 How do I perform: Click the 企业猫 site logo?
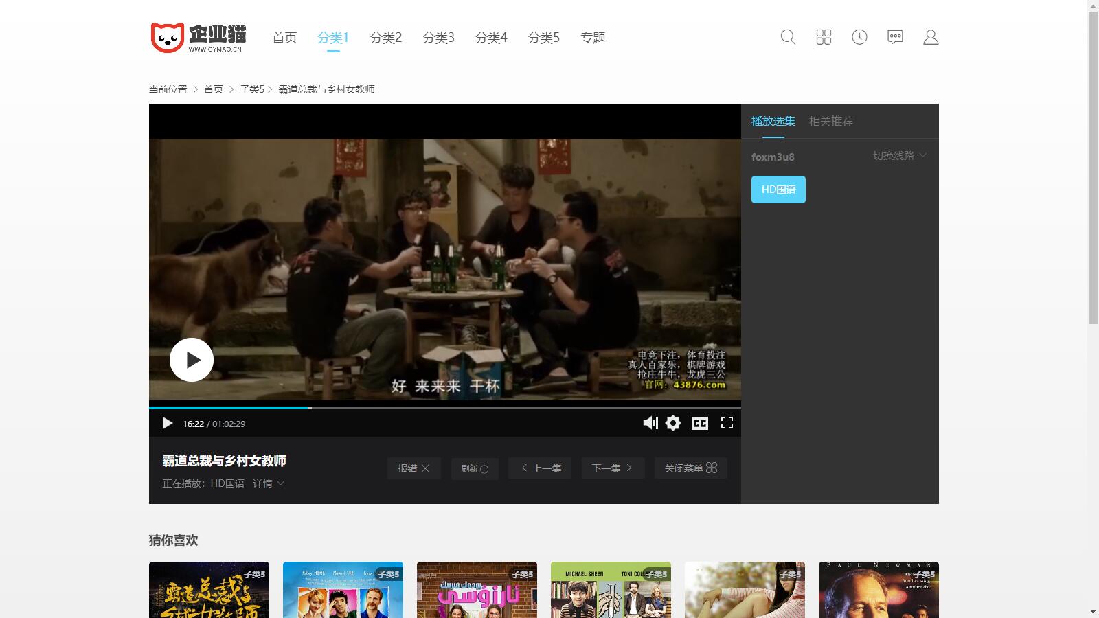pos(199,37)
